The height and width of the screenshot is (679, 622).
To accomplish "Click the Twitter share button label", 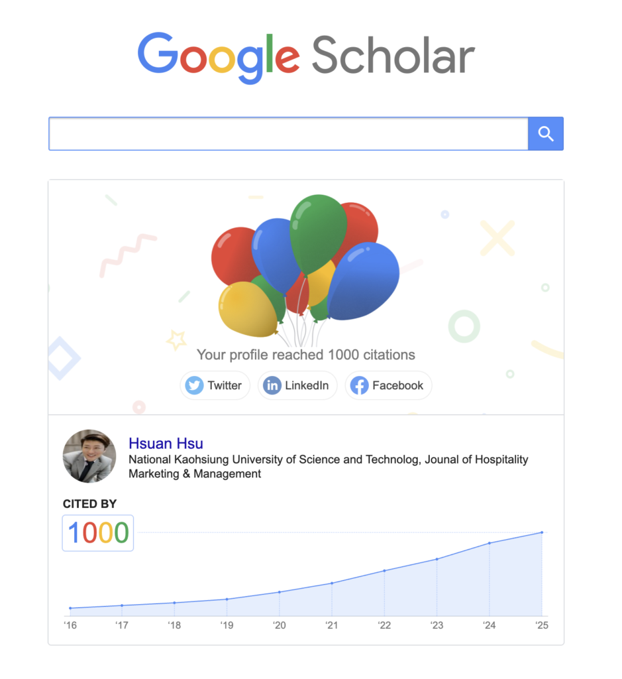I will tap(225, 385).
